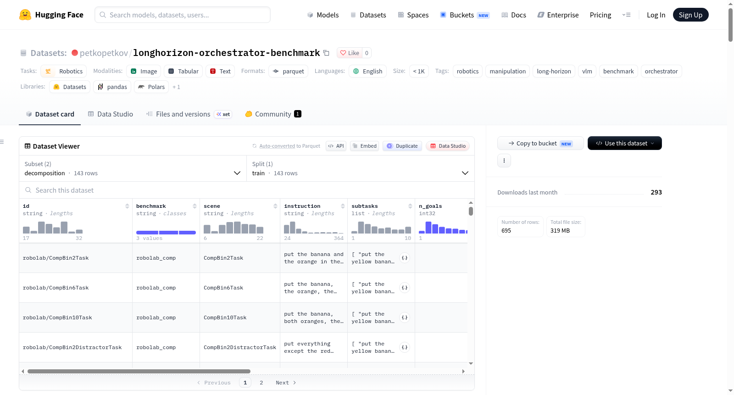Screen dimensions: 734x395
Task: Open the pandas library tag
Action: pos(112,87)
